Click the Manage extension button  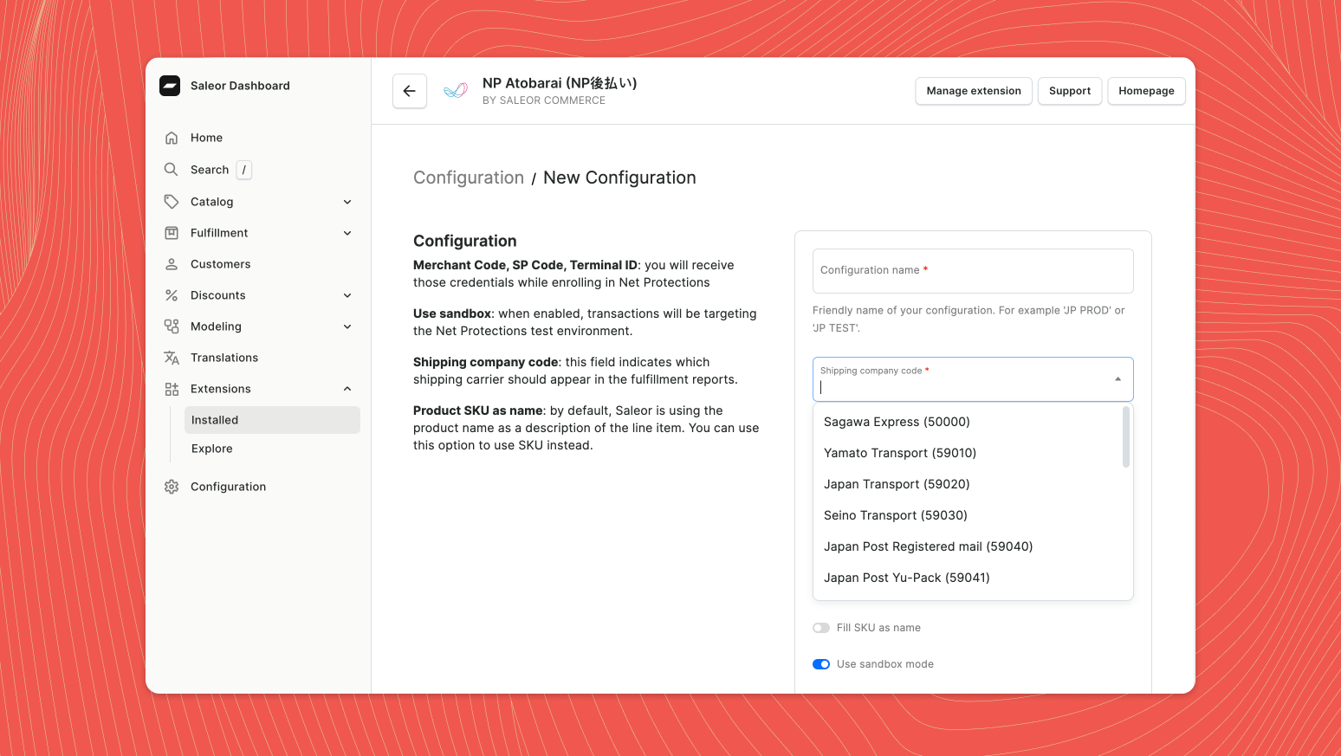pos(973,91)
